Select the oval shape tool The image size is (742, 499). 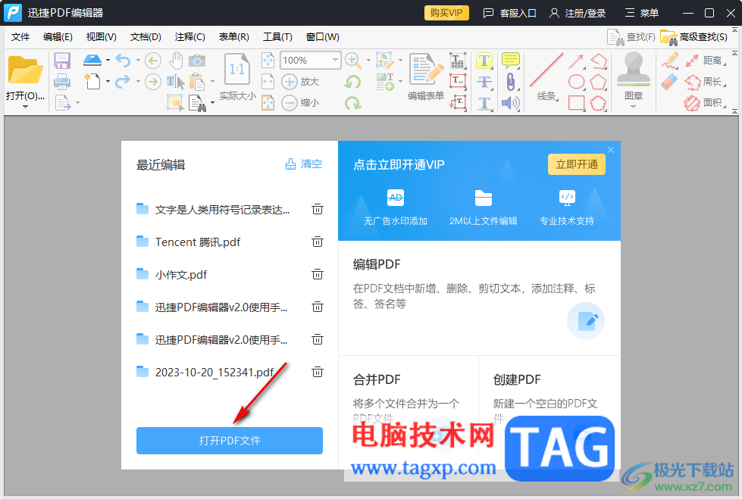pos(576,81)
